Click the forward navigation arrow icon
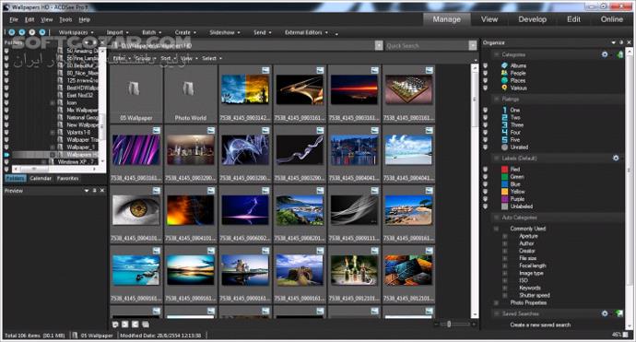This screenshot has width=636, height=342. pyautogui.click(x=22, y=32)
